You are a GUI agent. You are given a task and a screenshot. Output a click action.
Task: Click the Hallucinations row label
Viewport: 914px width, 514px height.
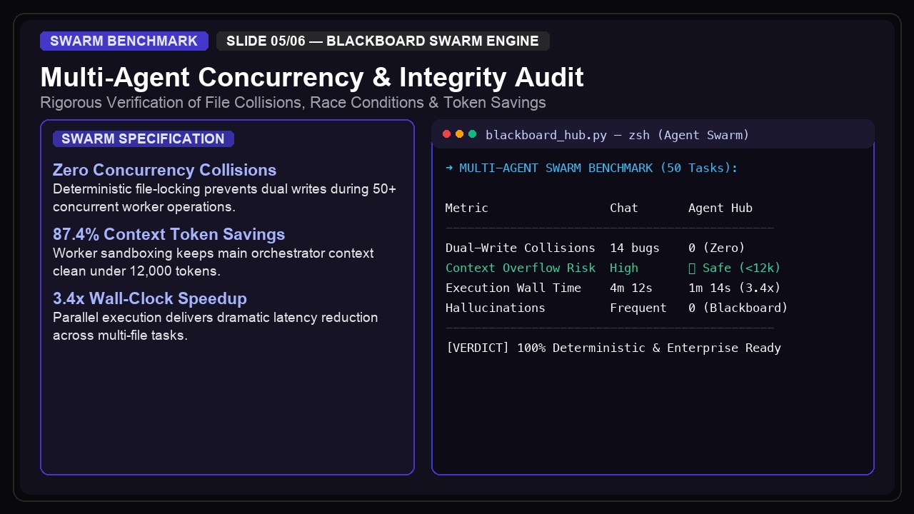[x=496, y=308]
